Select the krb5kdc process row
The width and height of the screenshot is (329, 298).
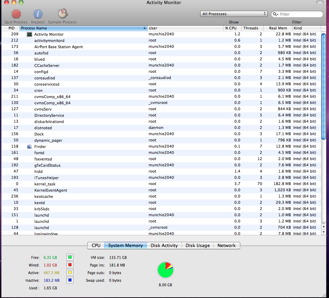tap(161, 209)
